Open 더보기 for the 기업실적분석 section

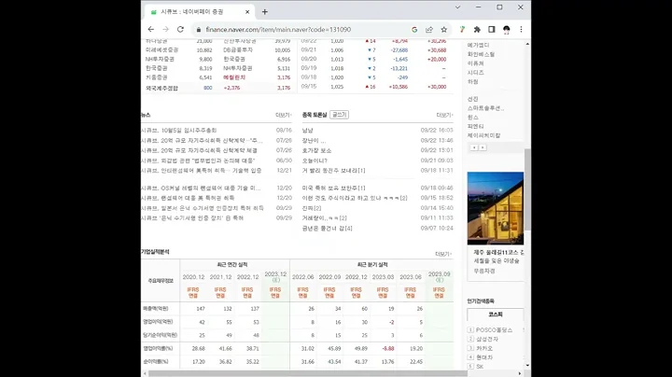click(x=443, y=254)
